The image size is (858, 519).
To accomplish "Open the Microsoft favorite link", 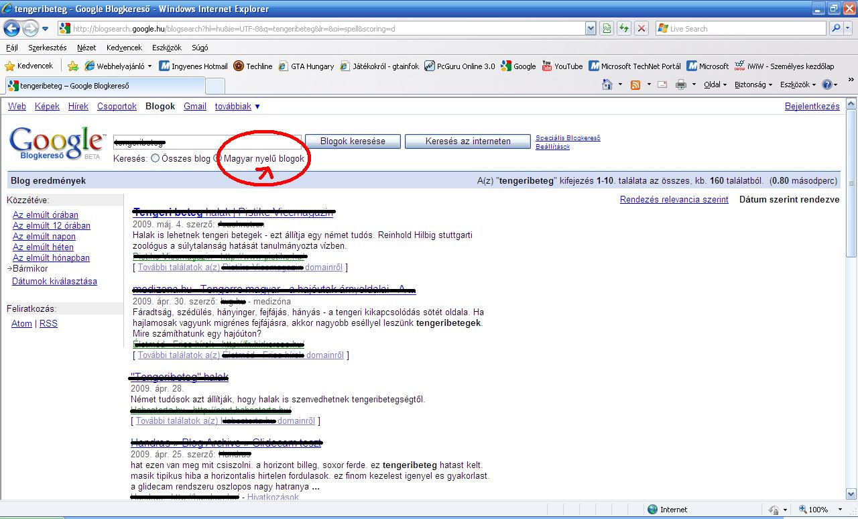I will coord(707,66).
